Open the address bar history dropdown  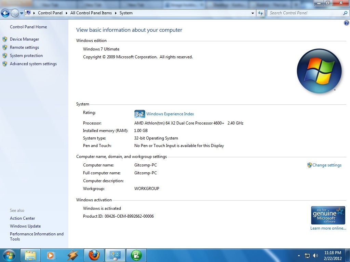pyautogui.click(x=253, y=13)
